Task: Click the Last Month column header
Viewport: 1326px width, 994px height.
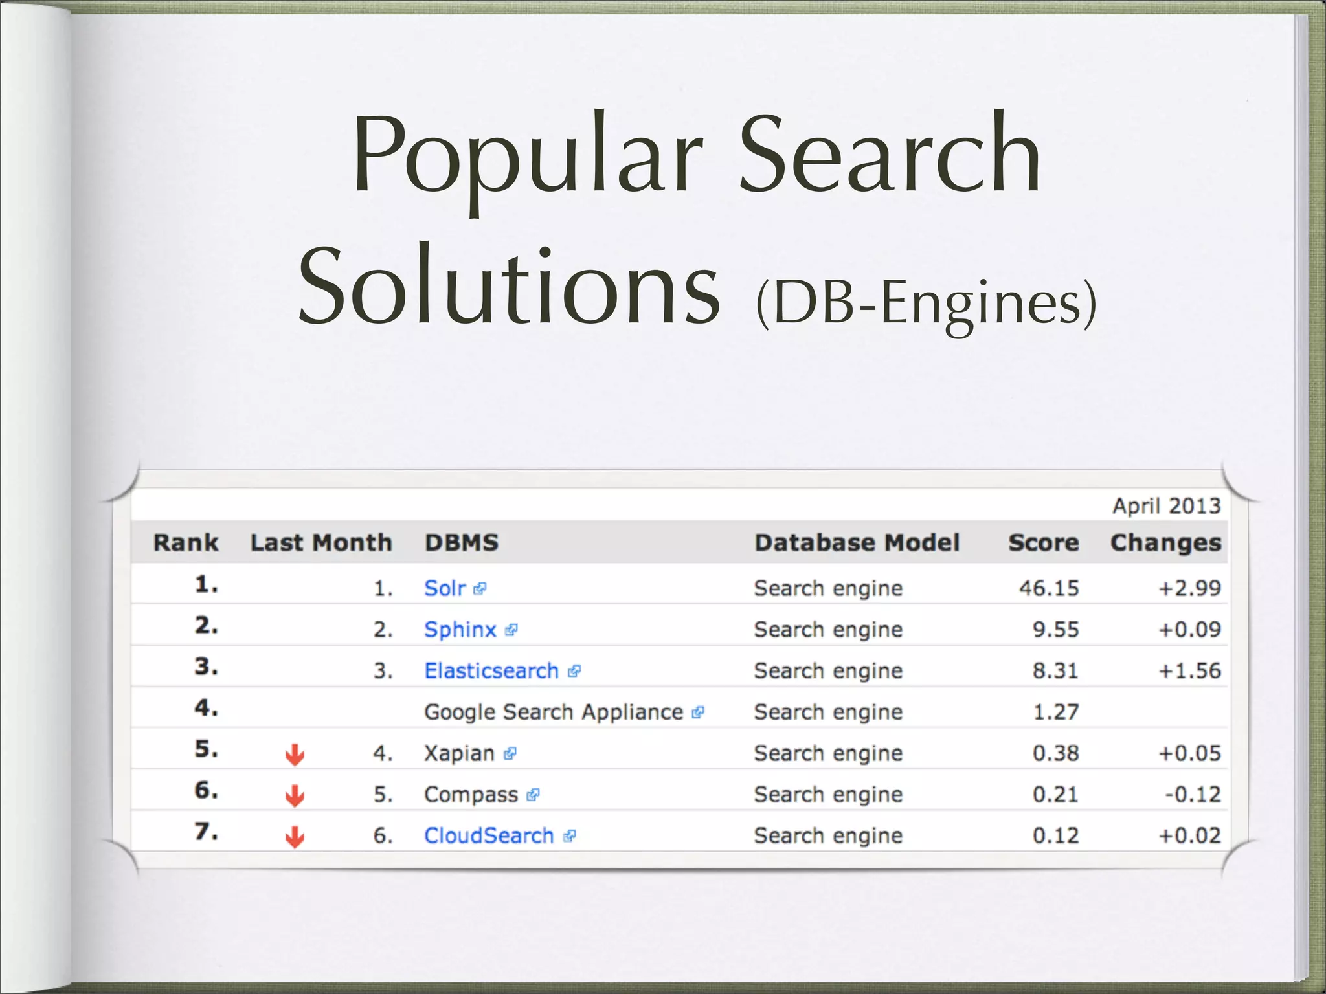Action: click(x=322, y=542)
